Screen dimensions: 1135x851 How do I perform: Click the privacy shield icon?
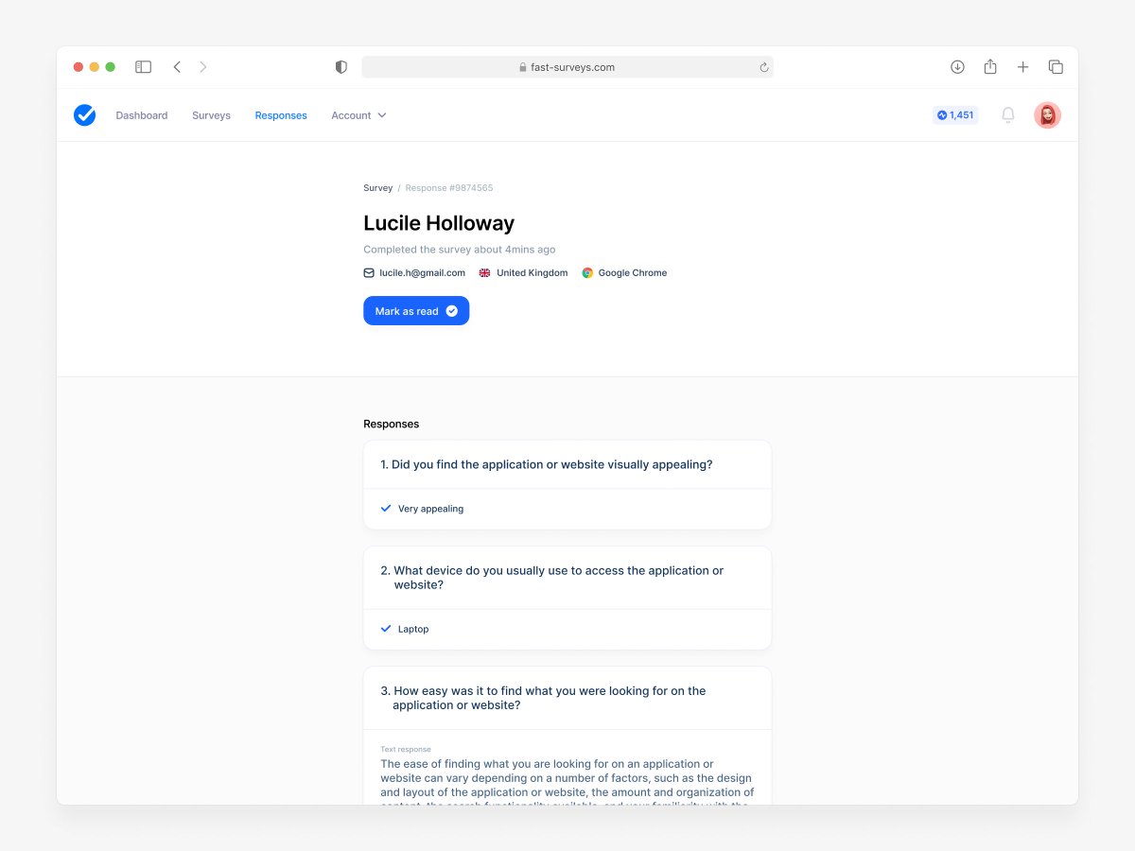coord(341,67)
